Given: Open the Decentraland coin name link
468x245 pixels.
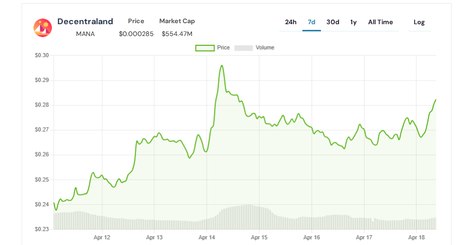Looking at the screenshot, I should (85, 22).
